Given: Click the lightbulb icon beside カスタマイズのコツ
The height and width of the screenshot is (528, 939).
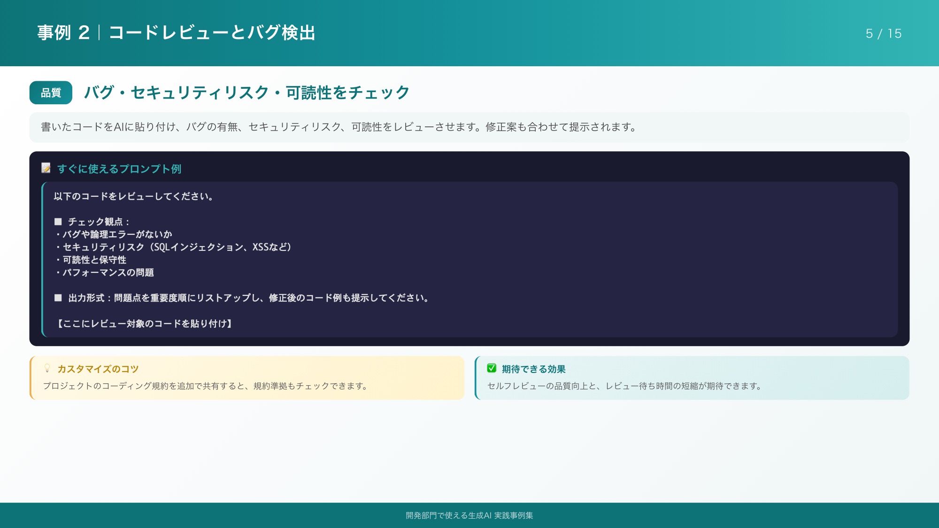Looking at the screenshot, I should coord(47,368).
